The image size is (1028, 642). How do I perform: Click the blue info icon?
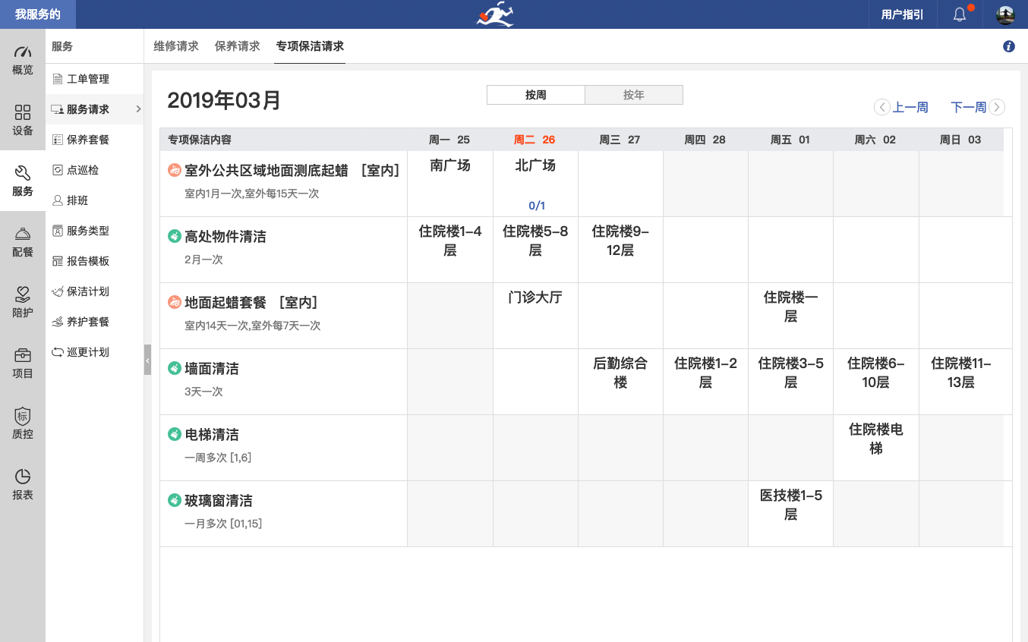[1009, 46]
